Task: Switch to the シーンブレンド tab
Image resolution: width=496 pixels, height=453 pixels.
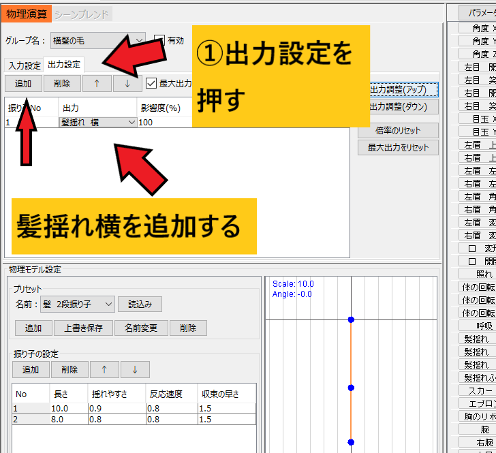Action: point(82,14)
